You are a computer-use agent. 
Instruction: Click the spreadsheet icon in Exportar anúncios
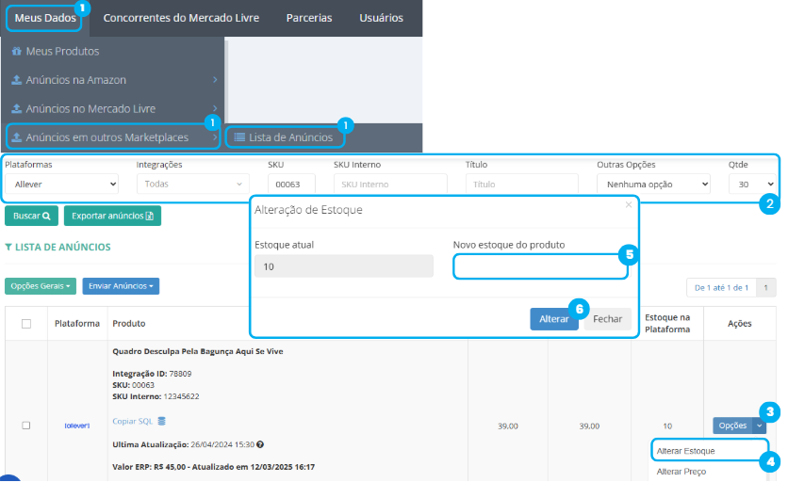(150, 216)
